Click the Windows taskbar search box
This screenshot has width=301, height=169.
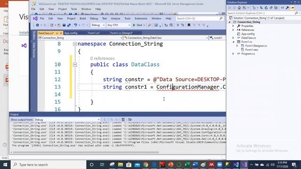click(48, 165)
